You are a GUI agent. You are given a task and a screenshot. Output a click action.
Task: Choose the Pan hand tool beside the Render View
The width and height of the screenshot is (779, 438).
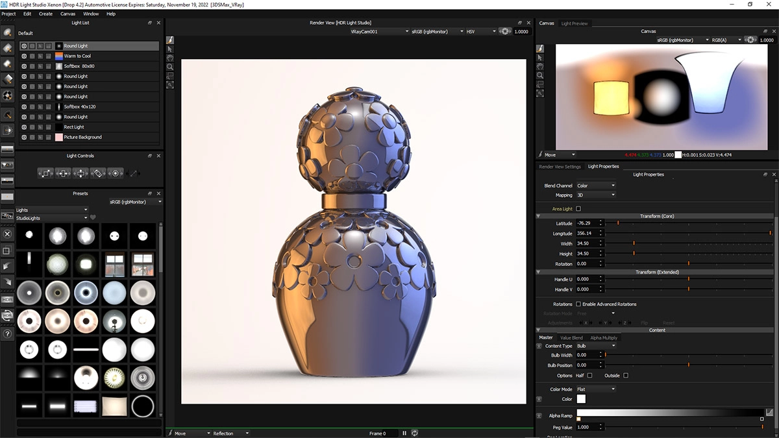coord(170,58)
